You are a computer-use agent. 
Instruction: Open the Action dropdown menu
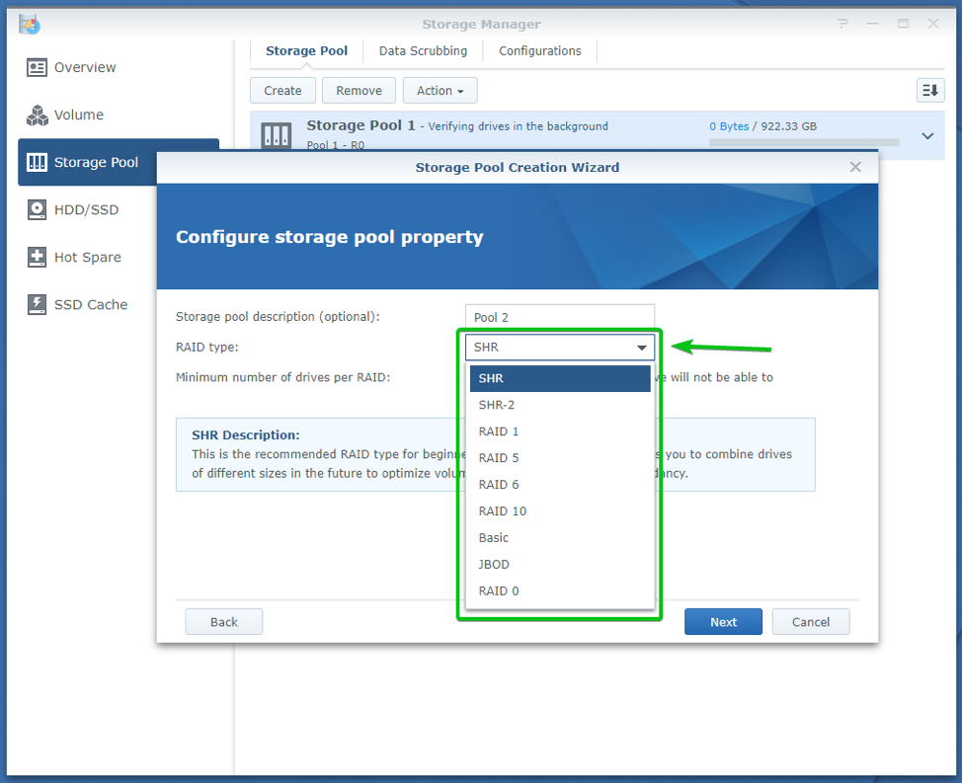pyautogui.click(x=440, y=91)
